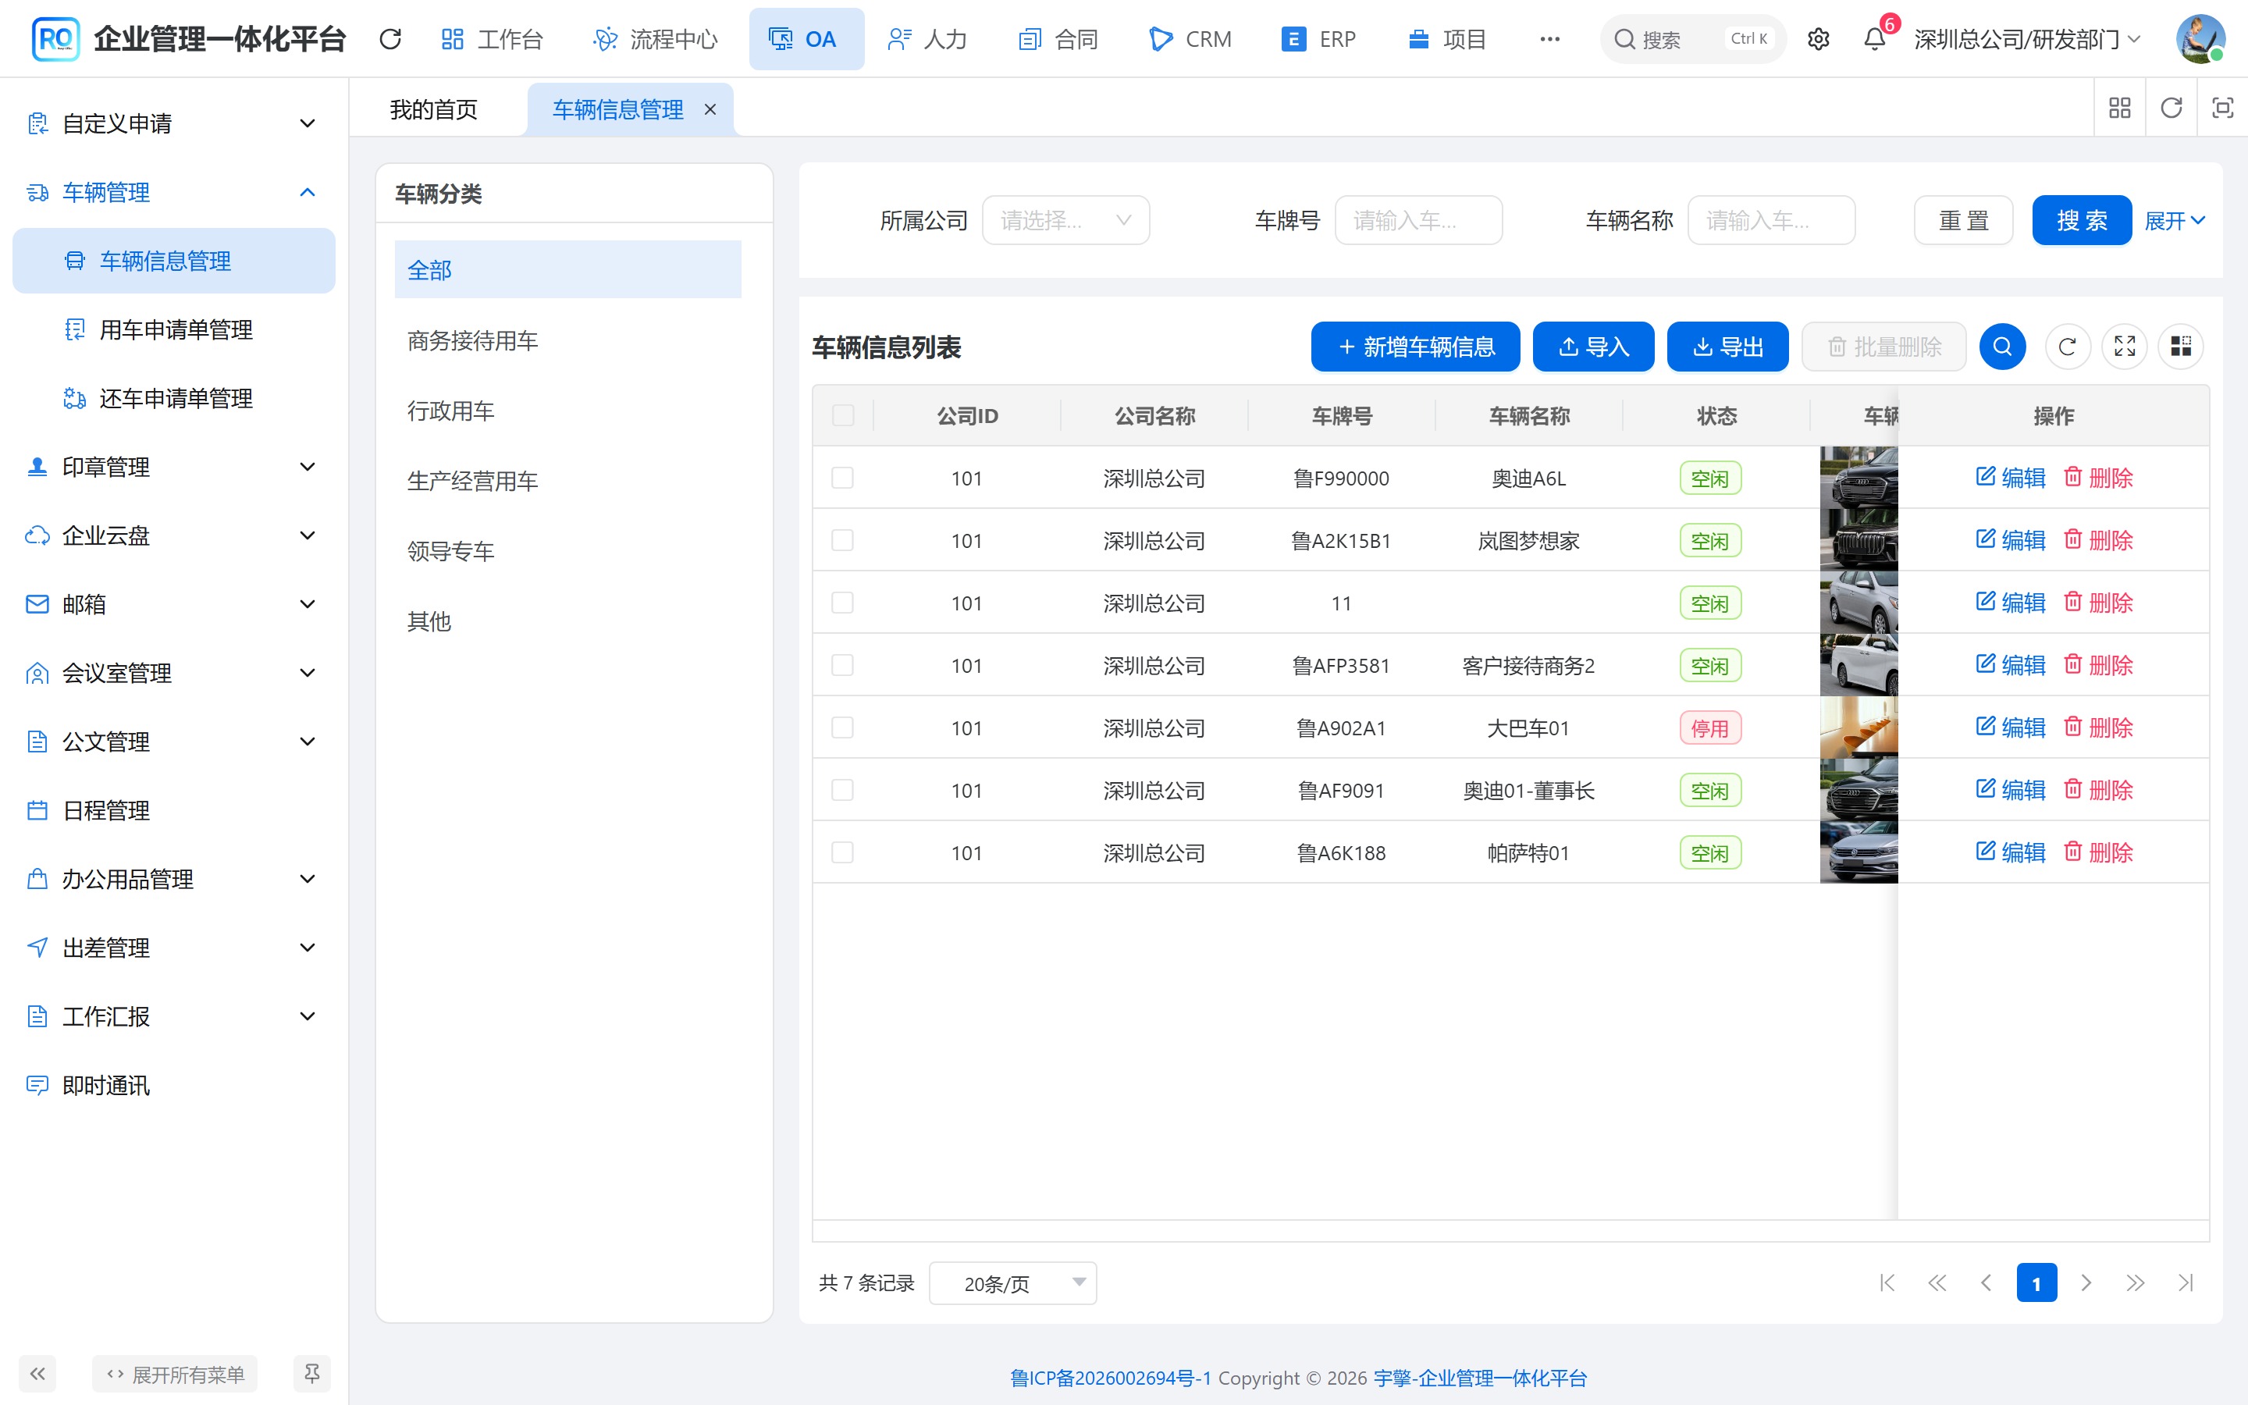
Task: Refresh the vehicle list with the circular arrow
Action: [2067, 347]
